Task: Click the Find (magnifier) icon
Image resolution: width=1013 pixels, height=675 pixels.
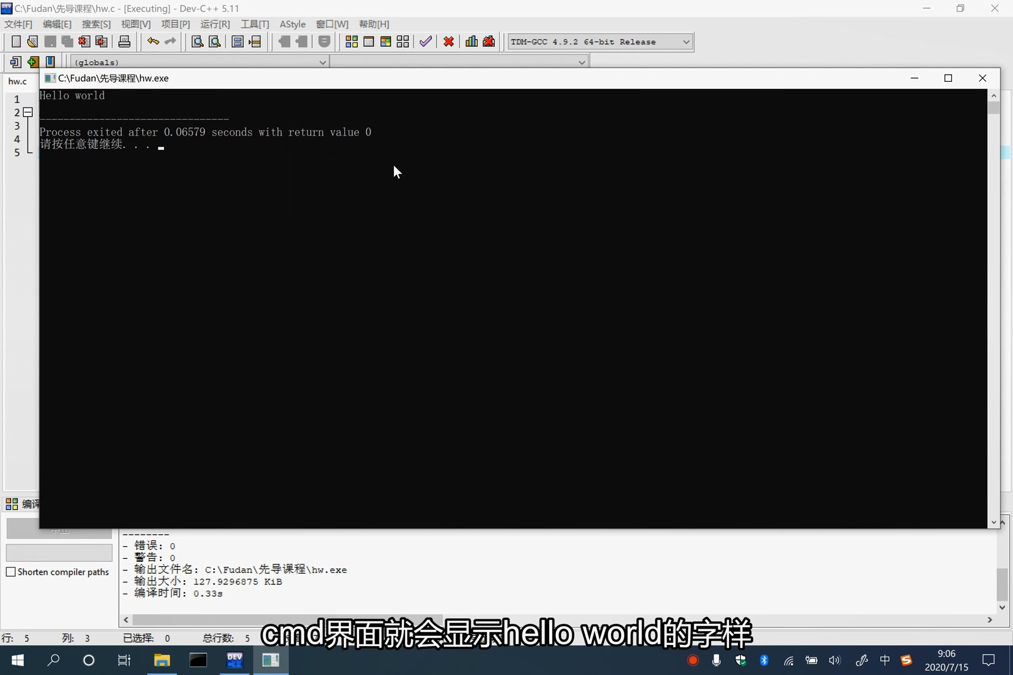Action: (x=198, y=42)
